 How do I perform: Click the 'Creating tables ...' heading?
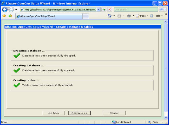tap(26, 80)
